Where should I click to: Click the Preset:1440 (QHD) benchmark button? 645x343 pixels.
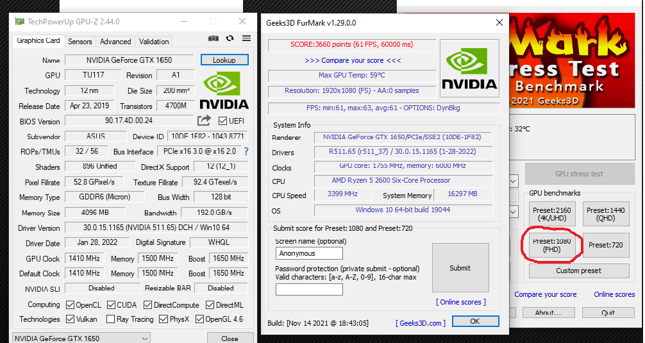(x=605, y=214)
